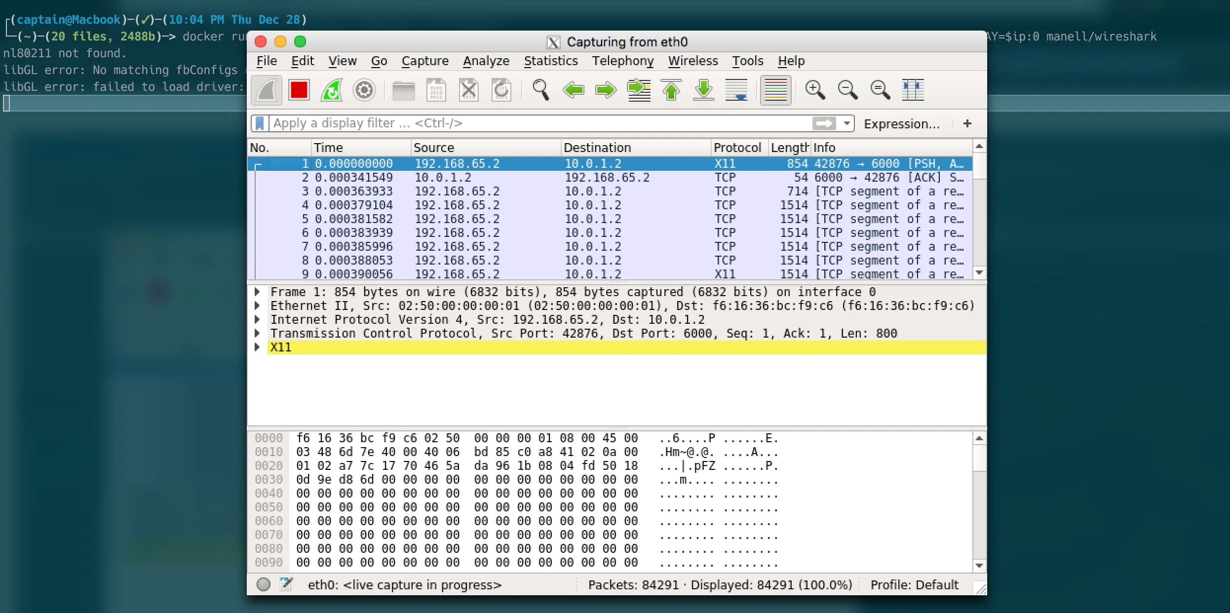
Task: Click the packet list scroll up arrow
Action: click(979, 147)
